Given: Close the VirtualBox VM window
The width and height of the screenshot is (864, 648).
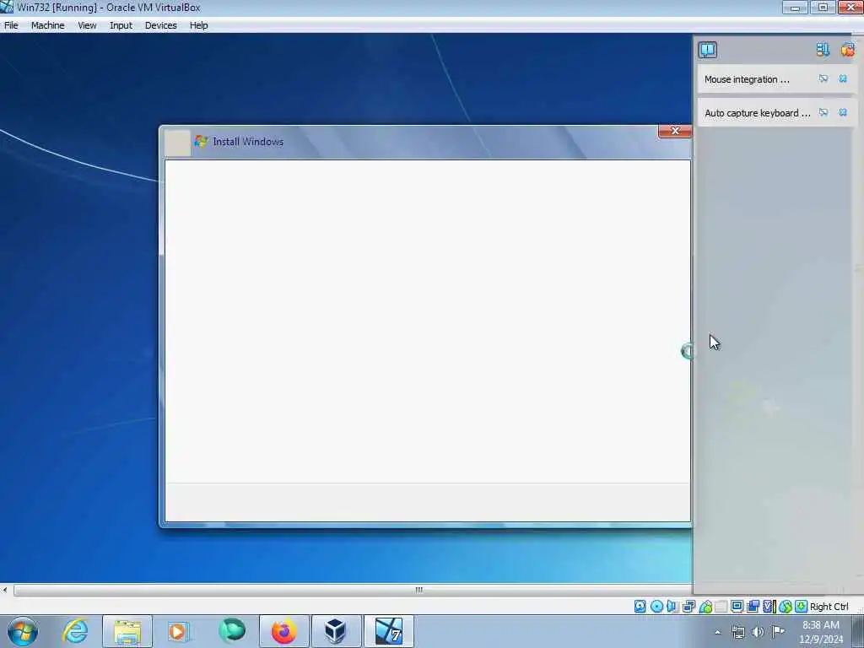Looking at the screenshot, I should coord(850,7).
